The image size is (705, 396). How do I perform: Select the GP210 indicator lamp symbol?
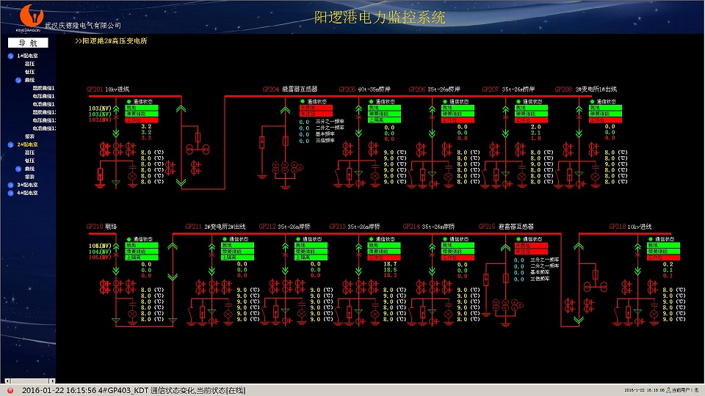[132, 314]
